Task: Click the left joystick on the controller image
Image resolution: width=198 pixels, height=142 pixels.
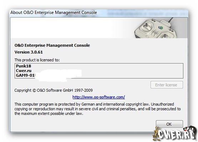Action: (x=147, y=26)
